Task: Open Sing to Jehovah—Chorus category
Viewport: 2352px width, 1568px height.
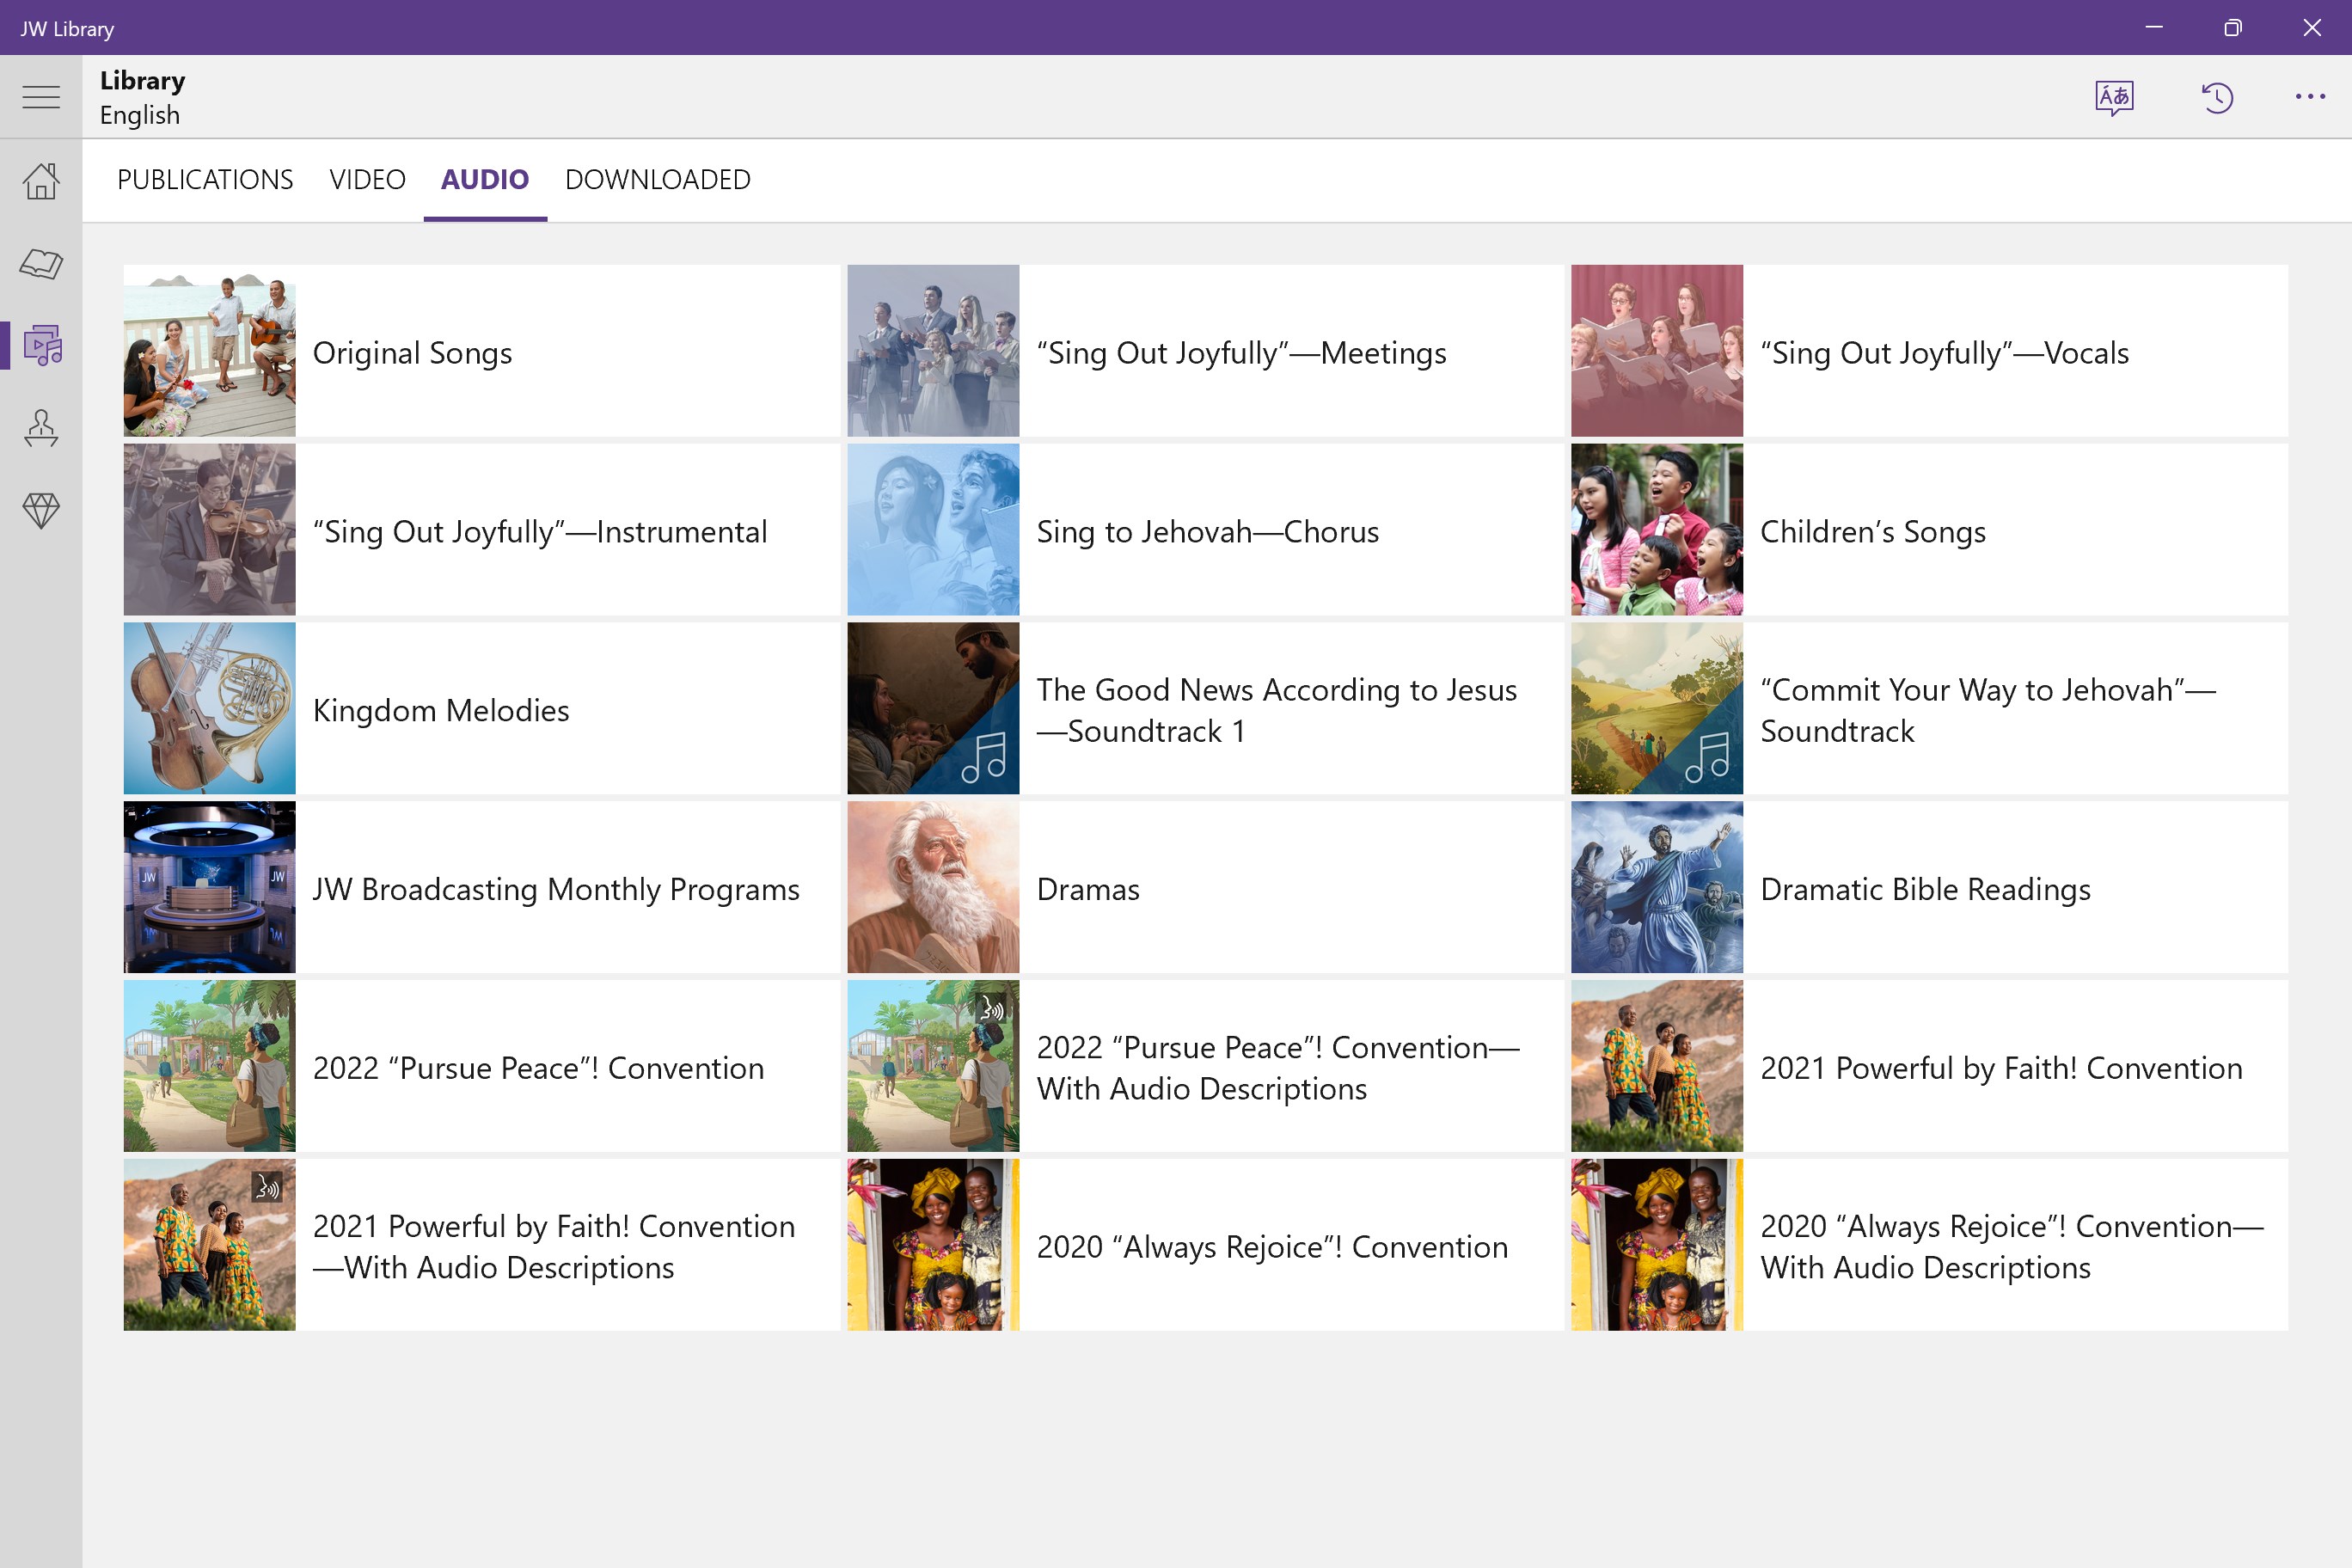Action: click(1205, 530)
